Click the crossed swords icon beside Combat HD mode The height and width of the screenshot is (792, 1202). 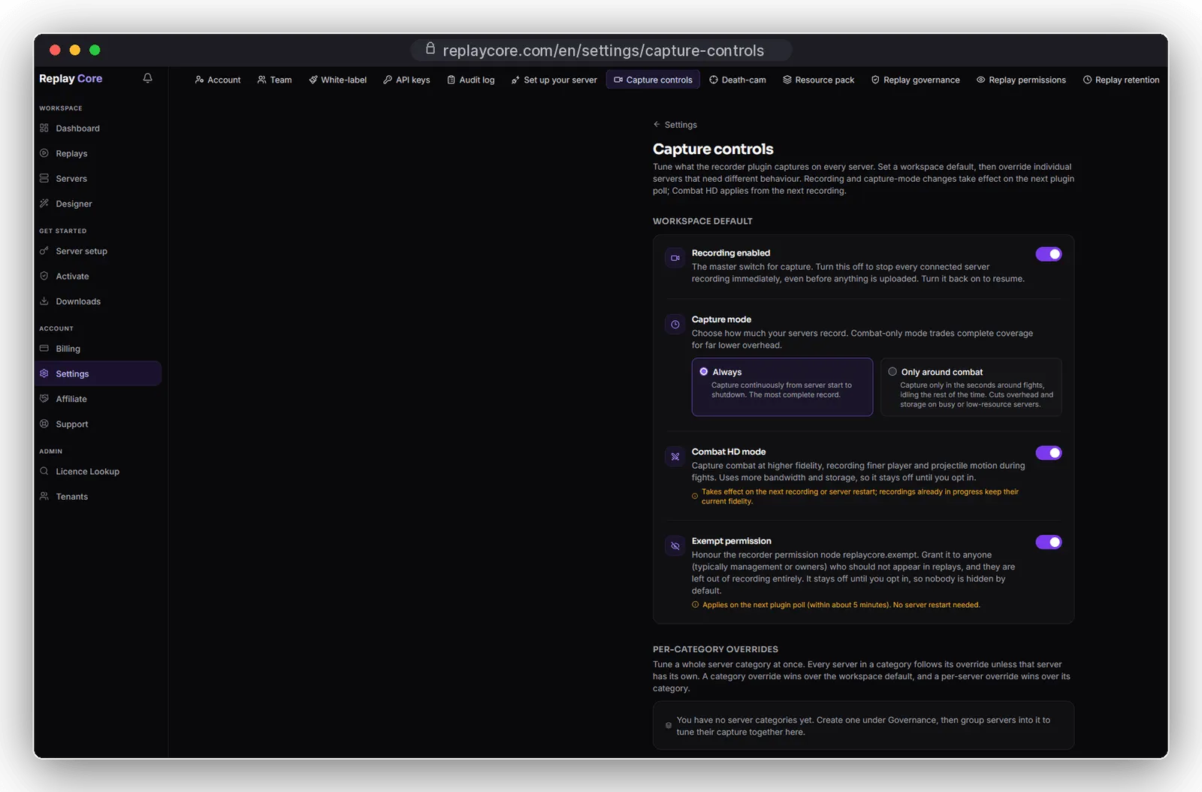pos(675,456)
